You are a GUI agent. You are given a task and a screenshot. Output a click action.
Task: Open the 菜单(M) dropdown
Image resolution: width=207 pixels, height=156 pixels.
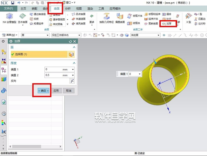coord(10,35)
